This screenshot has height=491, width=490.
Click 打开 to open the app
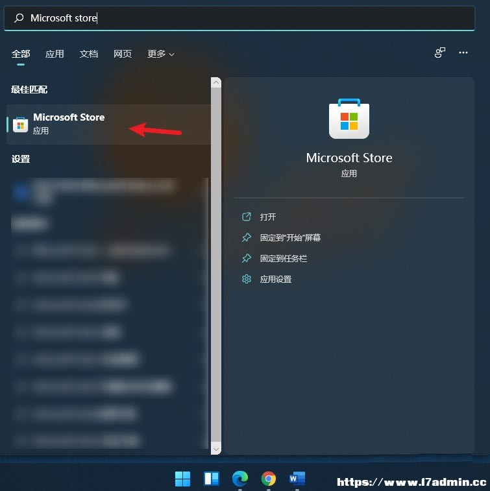pos(268,217)
